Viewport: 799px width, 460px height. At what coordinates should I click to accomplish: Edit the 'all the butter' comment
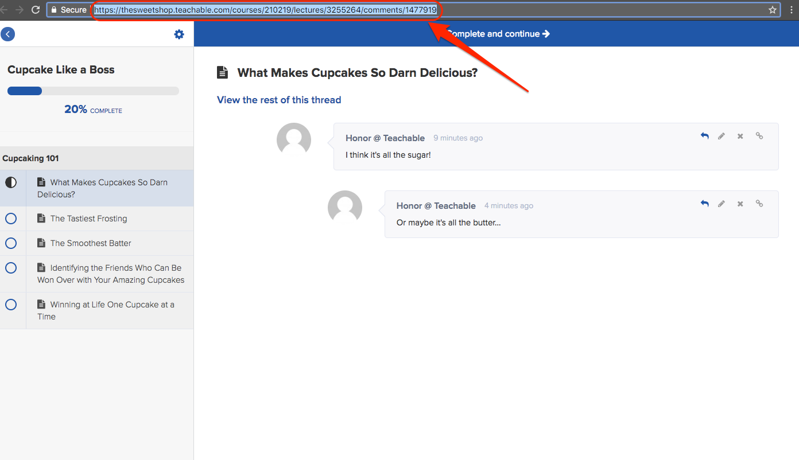pyautogui.click(x=722, y=204)
